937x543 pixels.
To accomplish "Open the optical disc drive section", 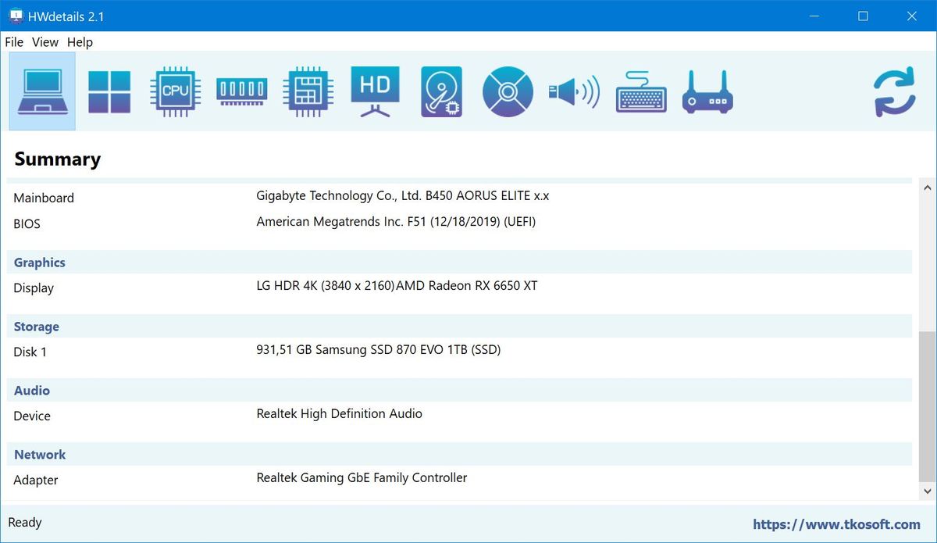I will point(508,91).
